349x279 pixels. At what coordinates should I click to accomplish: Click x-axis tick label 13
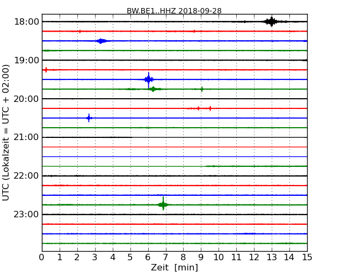pos(272,258)
